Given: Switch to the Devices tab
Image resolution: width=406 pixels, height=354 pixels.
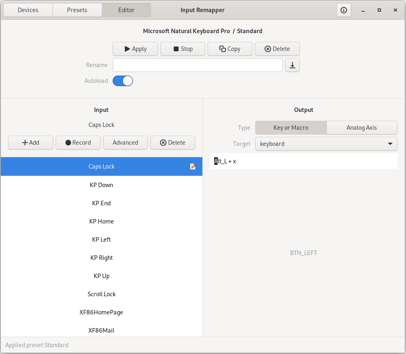Looking at the screenshot, I should [28, 10].
